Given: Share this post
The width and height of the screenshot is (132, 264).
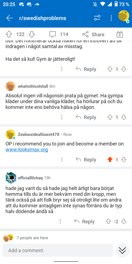Looking at the screenshot, I should click(x=94, y=34).
